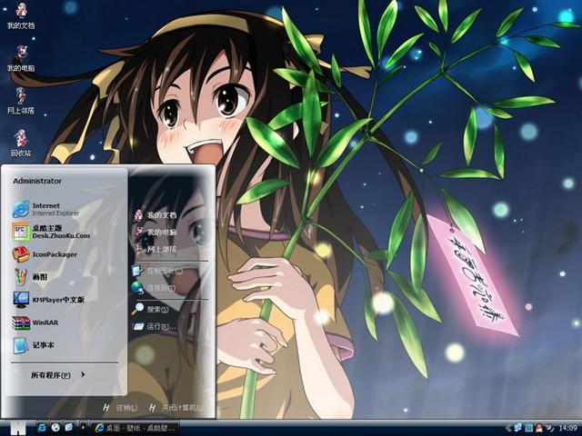This screenshot has height=436, width=582.
Task: Open 连接到 connect-to entry in Start menu
Action: tap(154, 287)
